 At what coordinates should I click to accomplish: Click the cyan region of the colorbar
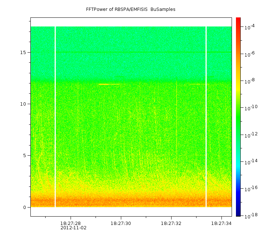click(238, 165)
